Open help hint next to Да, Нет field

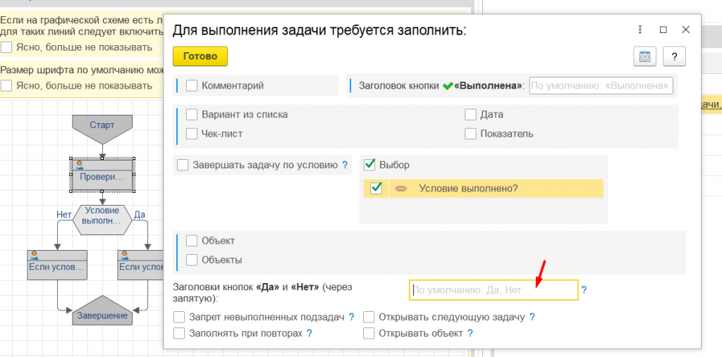click(584, 290)
